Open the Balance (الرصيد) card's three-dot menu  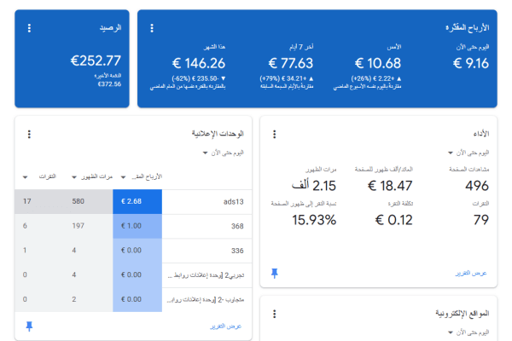click(30, 28)
